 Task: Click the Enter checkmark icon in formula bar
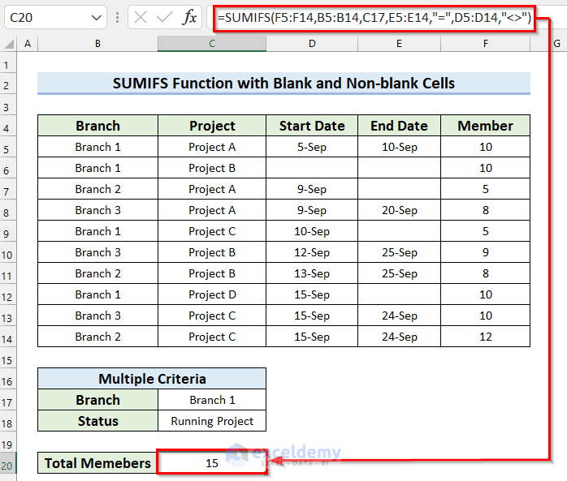pos(165,17)
